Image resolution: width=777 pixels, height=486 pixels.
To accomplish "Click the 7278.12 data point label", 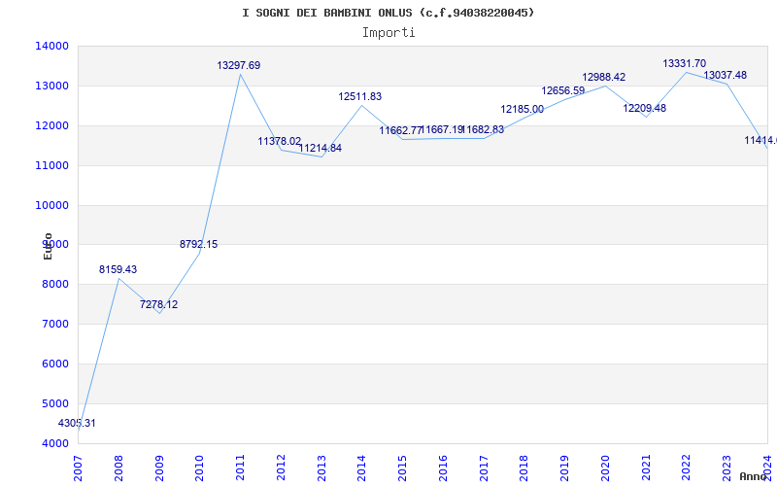I will click(x=158, y=304).
